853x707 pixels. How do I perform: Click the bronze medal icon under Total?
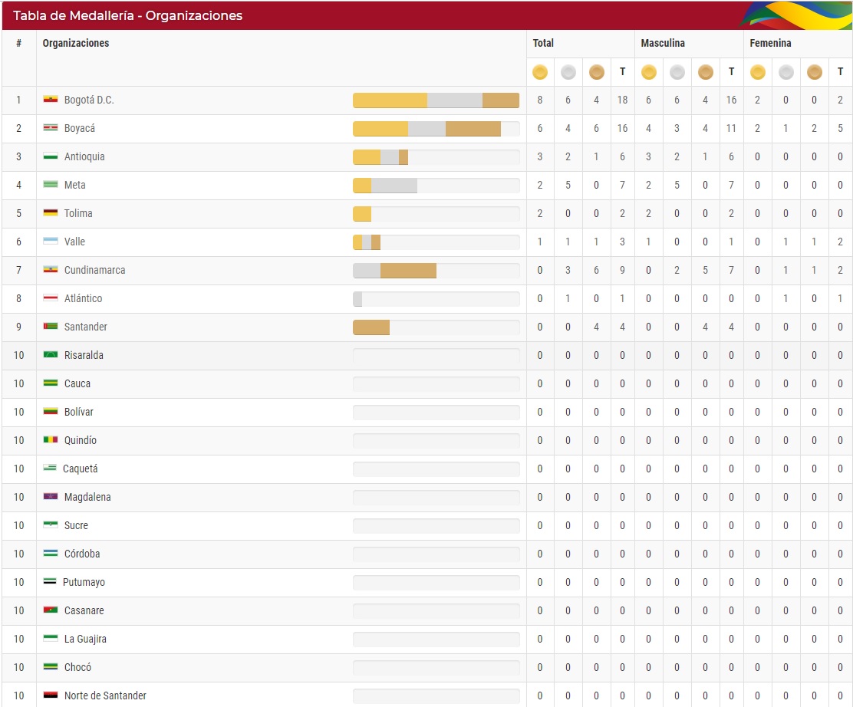[x=596, y=72]
